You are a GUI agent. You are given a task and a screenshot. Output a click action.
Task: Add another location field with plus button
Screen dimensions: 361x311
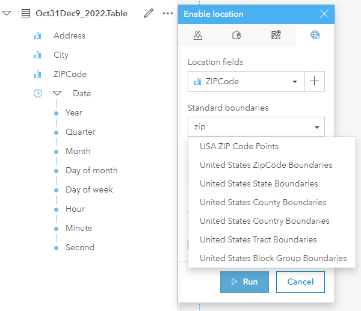315,81
